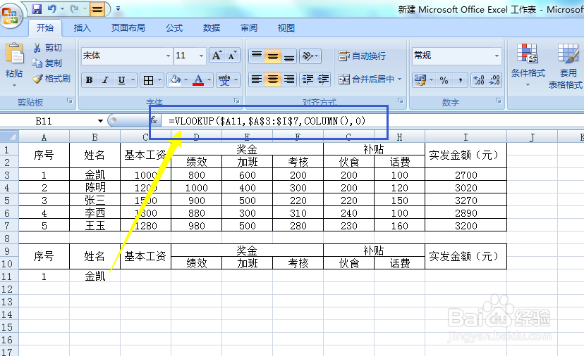
Task: Select column J header
Action: pos(532,137)
